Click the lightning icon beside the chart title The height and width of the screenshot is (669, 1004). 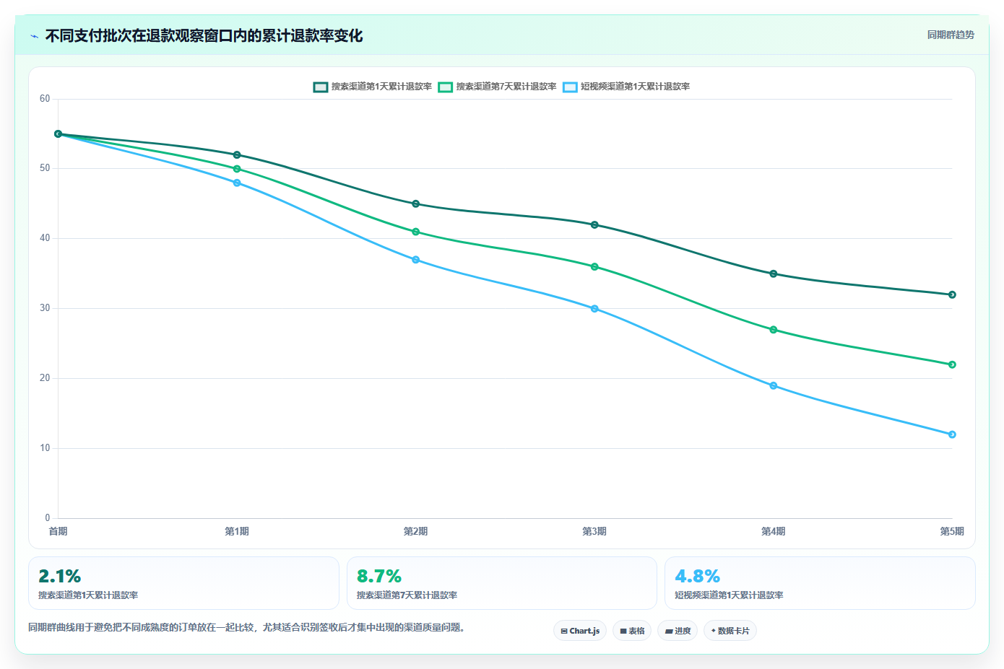(34, 36)
